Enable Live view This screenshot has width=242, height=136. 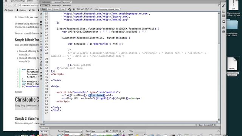(x=63, y=9)
